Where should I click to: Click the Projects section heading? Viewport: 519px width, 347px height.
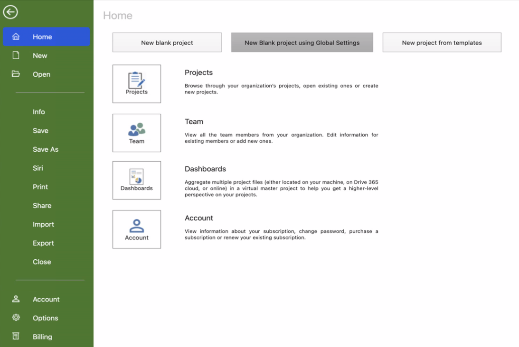point(198,73)
